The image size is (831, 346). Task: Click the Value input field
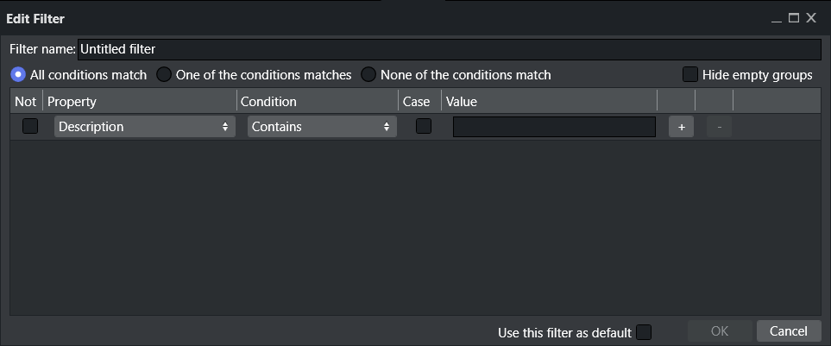(x=554, y=127)
